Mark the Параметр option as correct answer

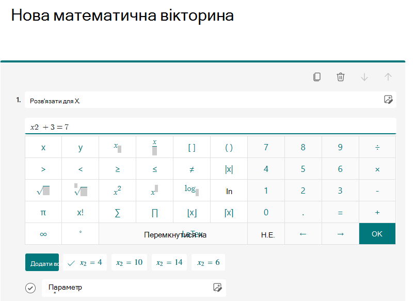coord(30,288)
